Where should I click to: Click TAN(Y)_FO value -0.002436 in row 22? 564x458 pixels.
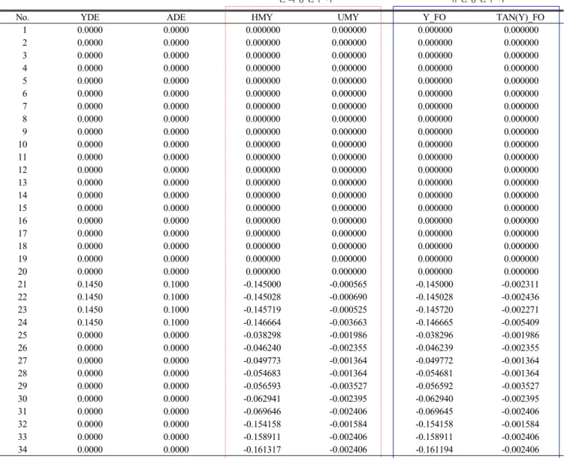coord(520,297)
